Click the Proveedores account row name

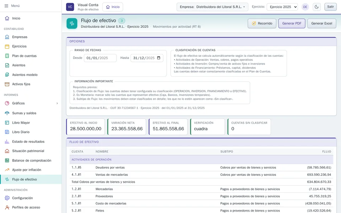[104, 196]
